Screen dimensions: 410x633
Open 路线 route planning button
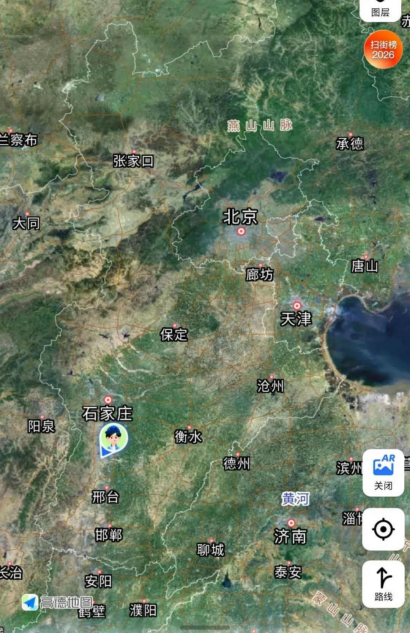pos(383,584)
